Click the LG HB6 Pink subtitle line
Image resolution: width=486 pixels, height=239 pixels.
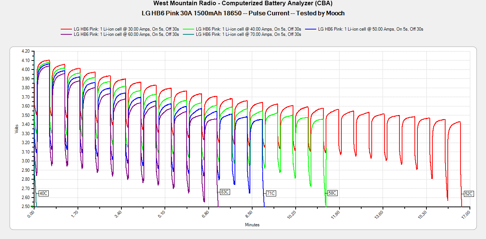coord(243,13)
